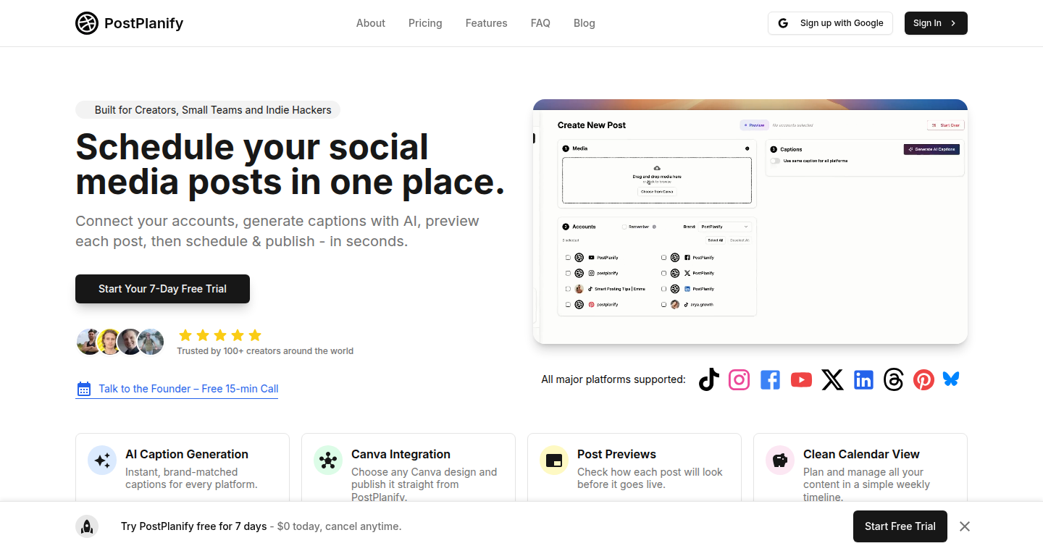The height and width of the screenshot is (551, 1043).
Task: Toggle 'Use same caption for all platforms' switch
Action: point(775,161)
